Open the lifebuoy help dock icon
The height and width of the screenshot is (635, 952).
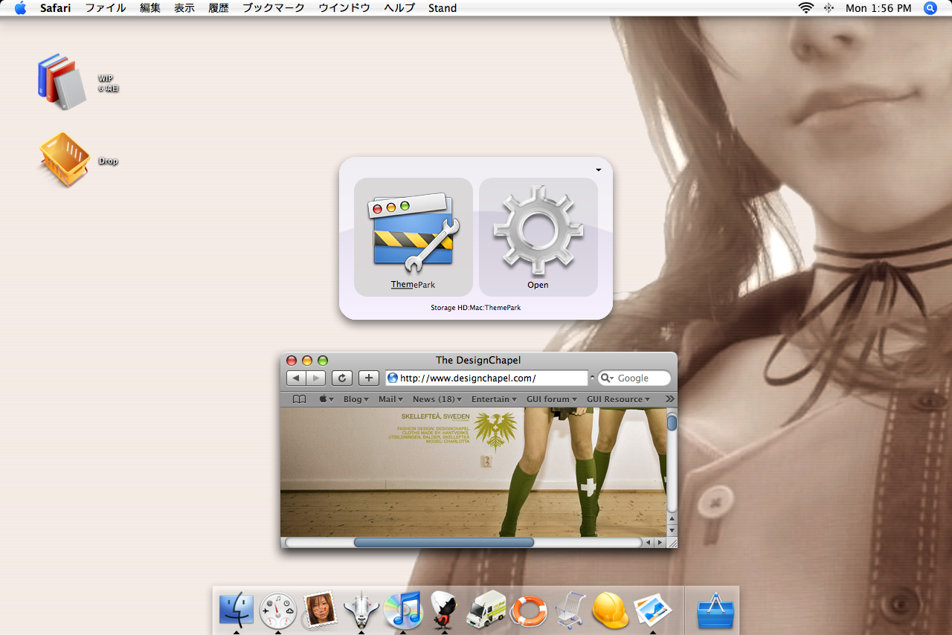528,610
